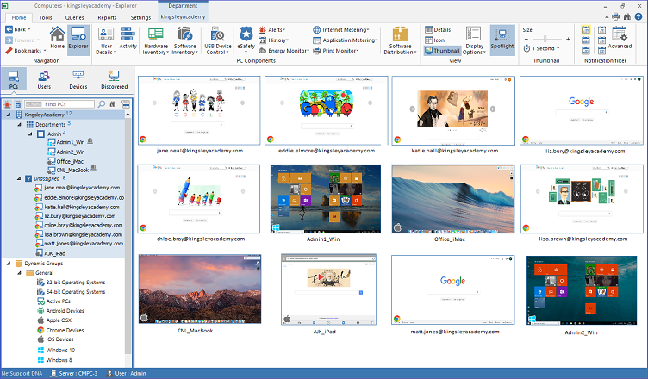Toggle the red alarm filter icon
This screenshot has height=379, width=648.
(7, 104)
